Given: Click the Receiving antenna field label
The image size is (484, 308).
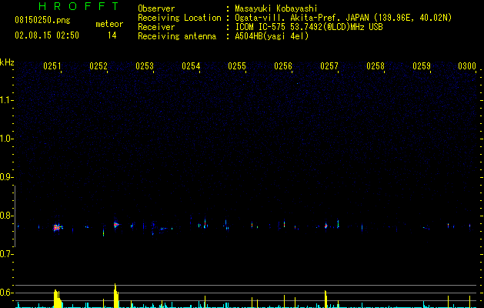Looking at the screenshot, I should 177,36.
